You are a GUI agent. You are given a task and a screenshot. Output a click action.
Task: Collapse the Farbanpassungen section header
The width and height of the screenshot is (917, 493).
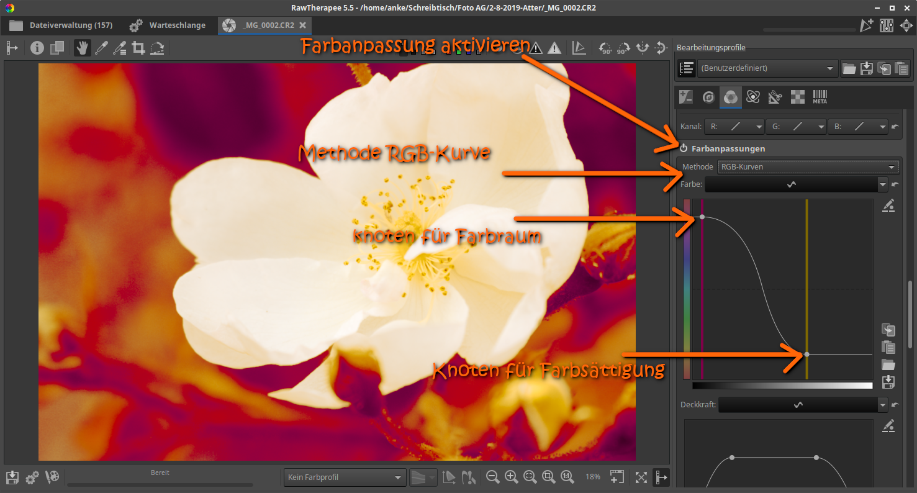[728, 148]
